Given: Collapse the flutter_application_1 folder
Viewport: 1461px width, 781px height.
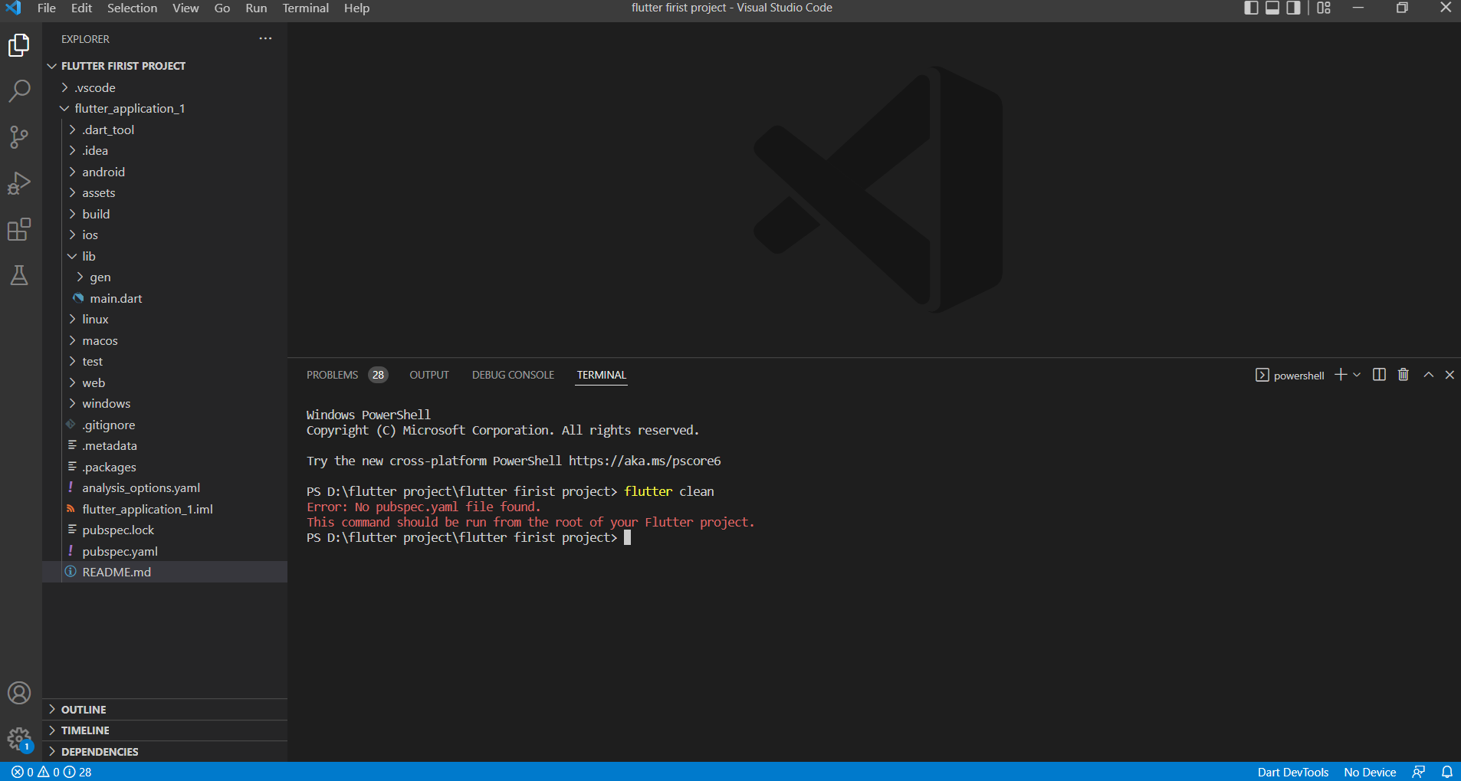Looking at the screenshot, I should tap(165, 109).
